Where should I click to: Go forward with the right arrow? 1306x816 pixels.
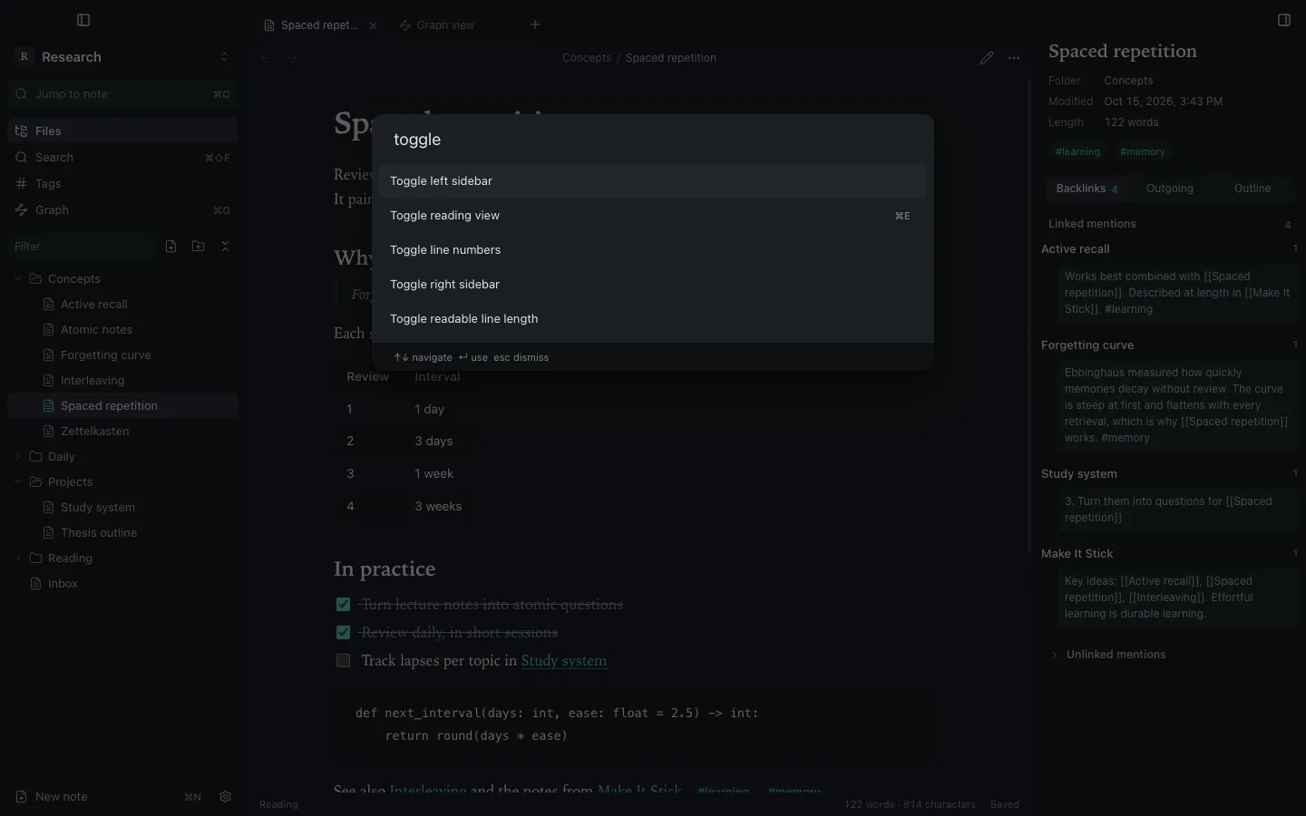point(292,58)
